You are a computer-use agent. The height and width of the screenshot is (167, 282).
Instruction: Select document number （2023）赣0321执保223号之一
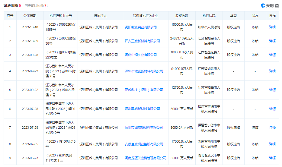coord(61,55)
